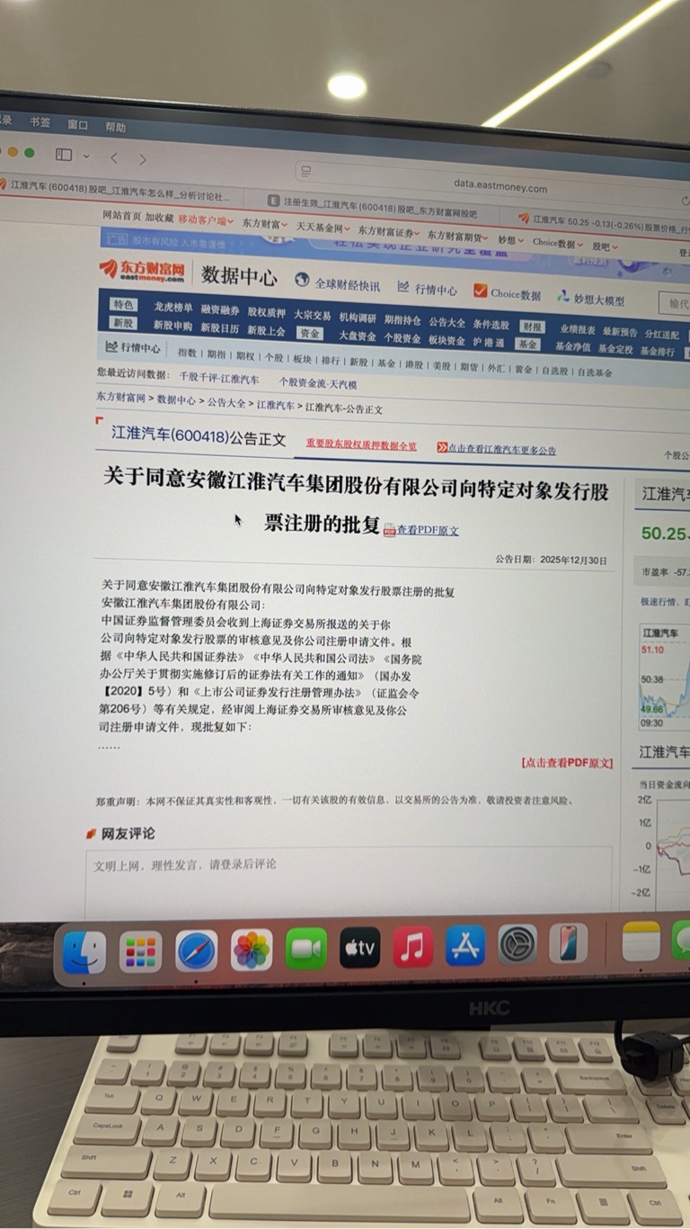Open Music in the Dock
The width and height of the screenshot is (690, 1229).
413,946
